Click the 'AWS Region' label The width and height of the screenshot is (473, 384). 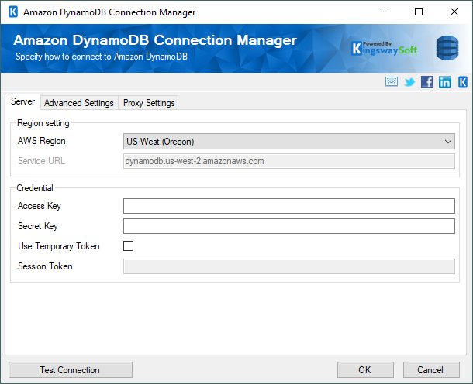click(42, 141)
